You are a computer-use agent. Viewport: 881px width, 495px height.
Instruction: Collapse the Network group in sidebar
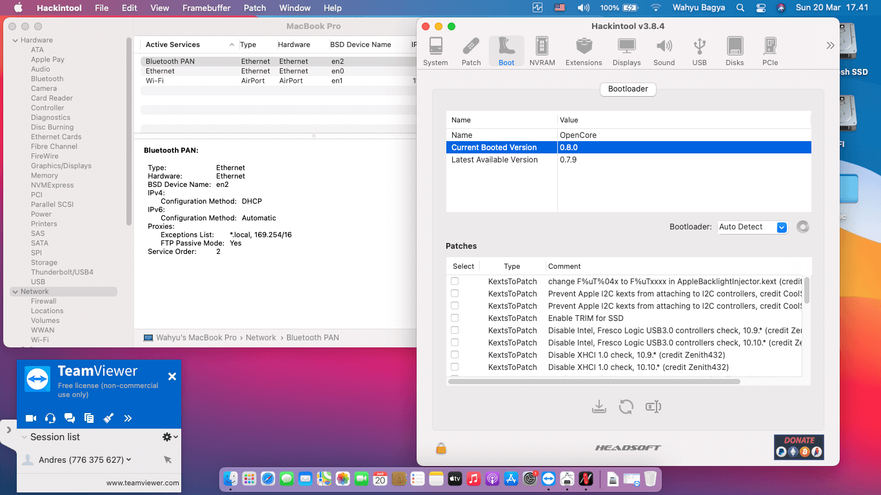point(15,291)
